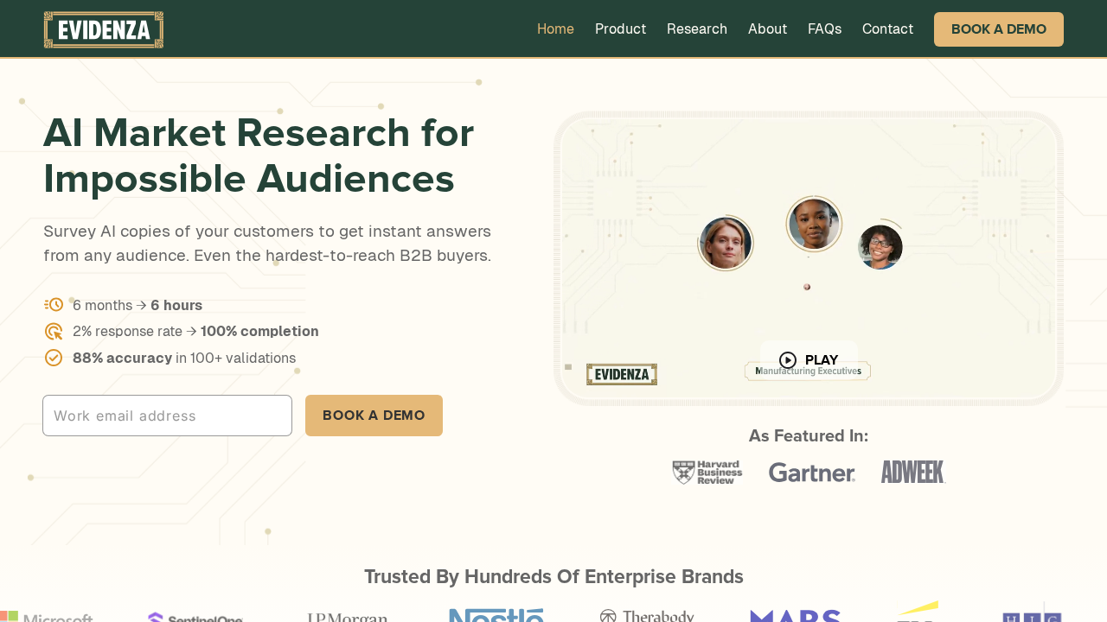Open the Contact page
Viewport: 1107px width, 622px height.
tap(887, 29)
